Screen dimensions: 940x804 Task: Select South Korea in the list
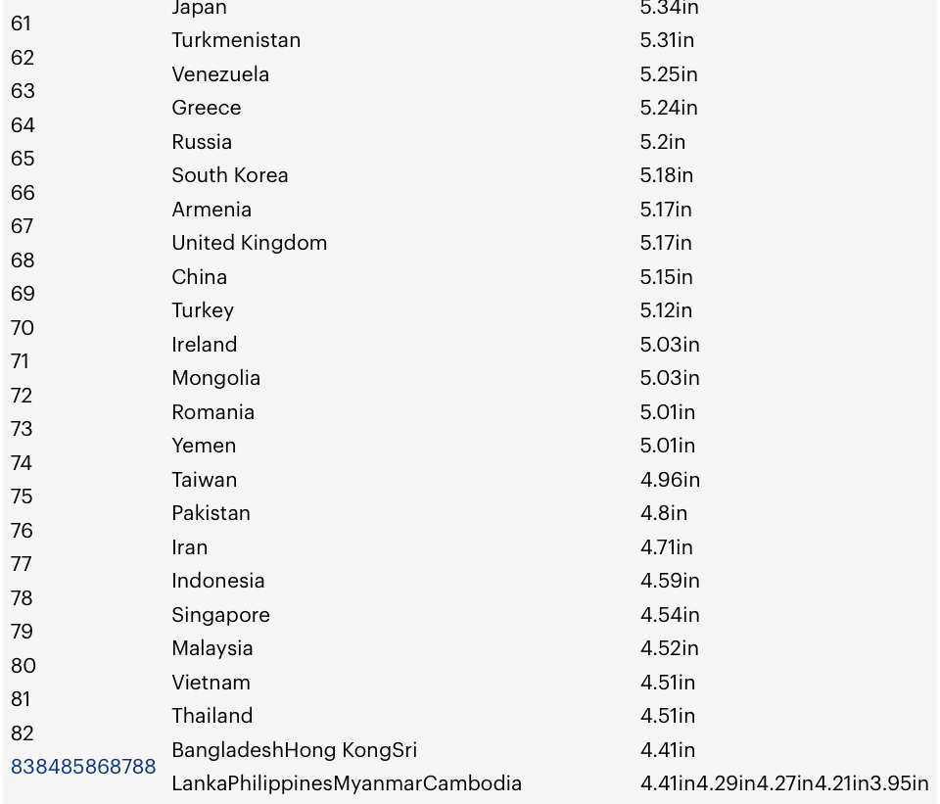coord(229,175)
